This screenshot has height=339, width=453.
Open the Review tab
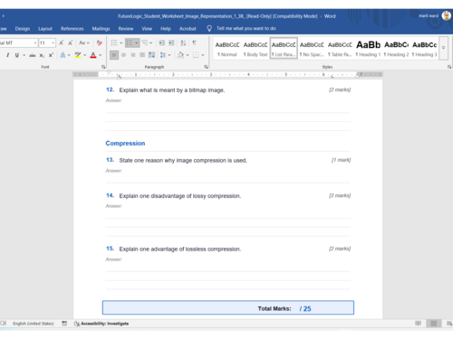point(126,29)
